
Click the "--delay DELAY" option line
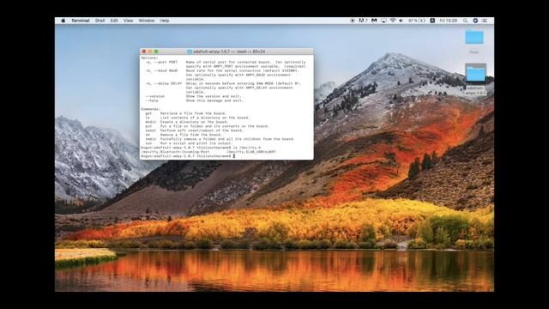click(223, 83)
